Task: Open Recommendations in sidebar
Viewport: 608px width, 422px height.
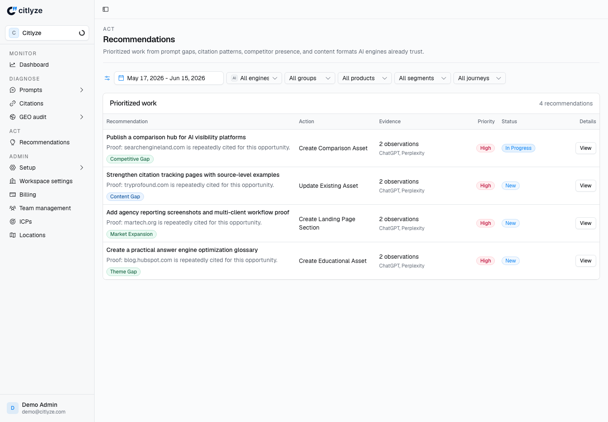Action: coord(47,142)
